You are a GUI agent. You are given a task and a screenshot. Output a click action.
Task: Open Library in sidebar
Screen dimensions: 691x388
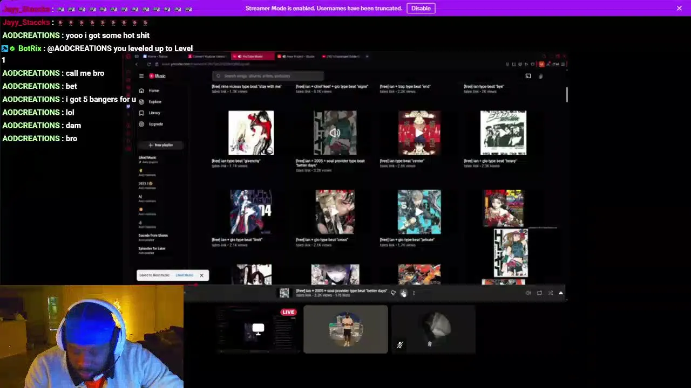pyautogui.click(x=150, y=113)
